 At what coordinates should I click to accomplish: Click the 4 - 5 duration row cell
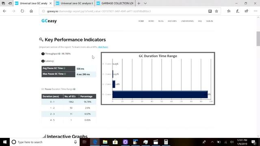click(52, 120)
